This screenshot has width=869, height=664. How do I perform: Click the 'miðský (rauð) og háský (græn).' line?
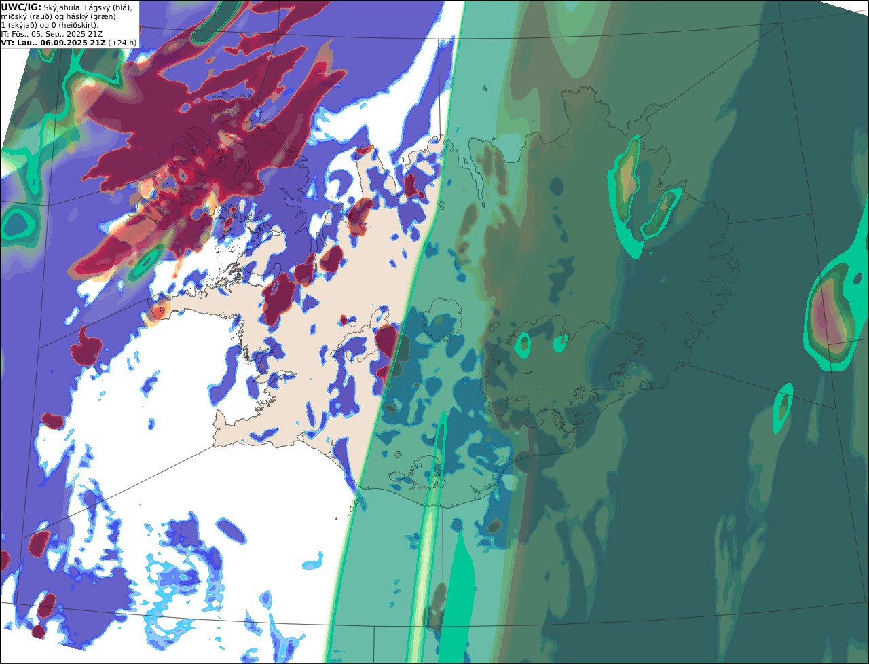click(x=59, y=16)
